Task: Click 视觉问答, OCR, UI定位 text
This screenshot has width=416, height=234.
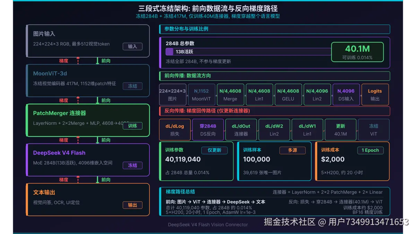Action: pyautogui.click(x=56, y=202)
